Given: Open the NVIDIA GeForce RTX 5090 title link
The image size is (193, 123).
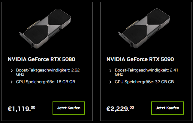Looking at the screenshot, I should tap(140, 59).
